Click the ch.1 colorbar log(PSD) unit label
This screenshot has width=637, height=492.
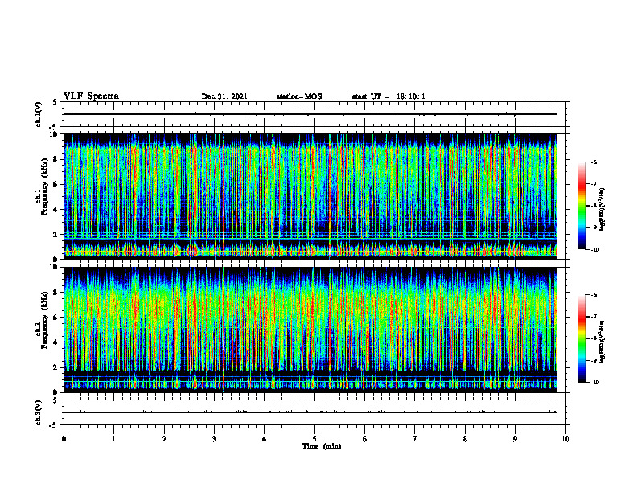[x=602, y=210]
